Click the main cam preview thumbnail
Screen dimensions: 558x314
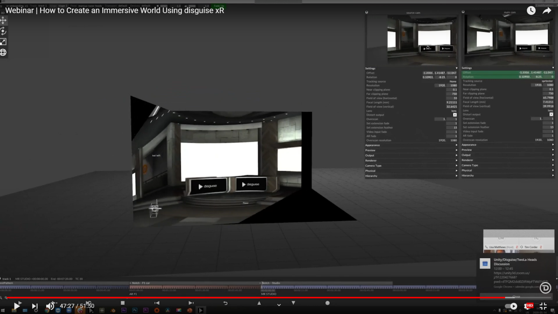pyautogui.click(x=508, y=40)
